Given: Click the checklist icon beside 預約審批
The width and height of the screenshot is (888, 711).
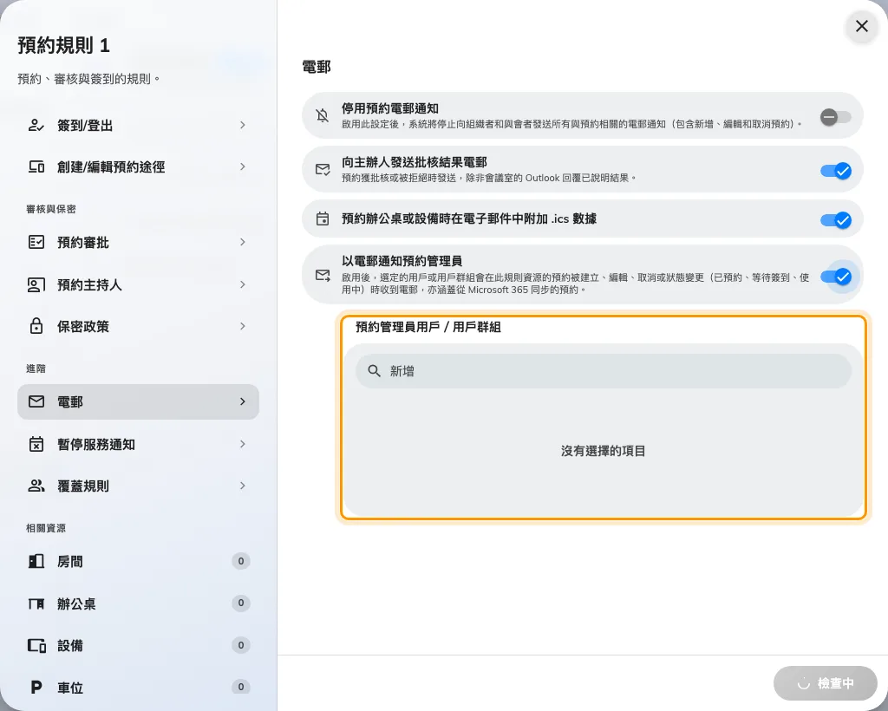Looking at the screenshot, I should [36, 242].
